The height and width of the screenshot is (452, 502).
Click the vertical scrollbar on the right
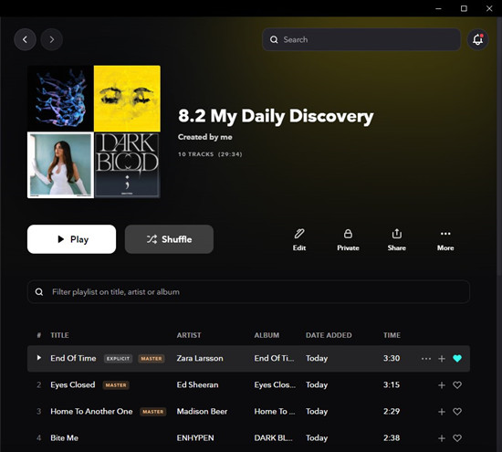pyautogui.click(x=499, y=146)
